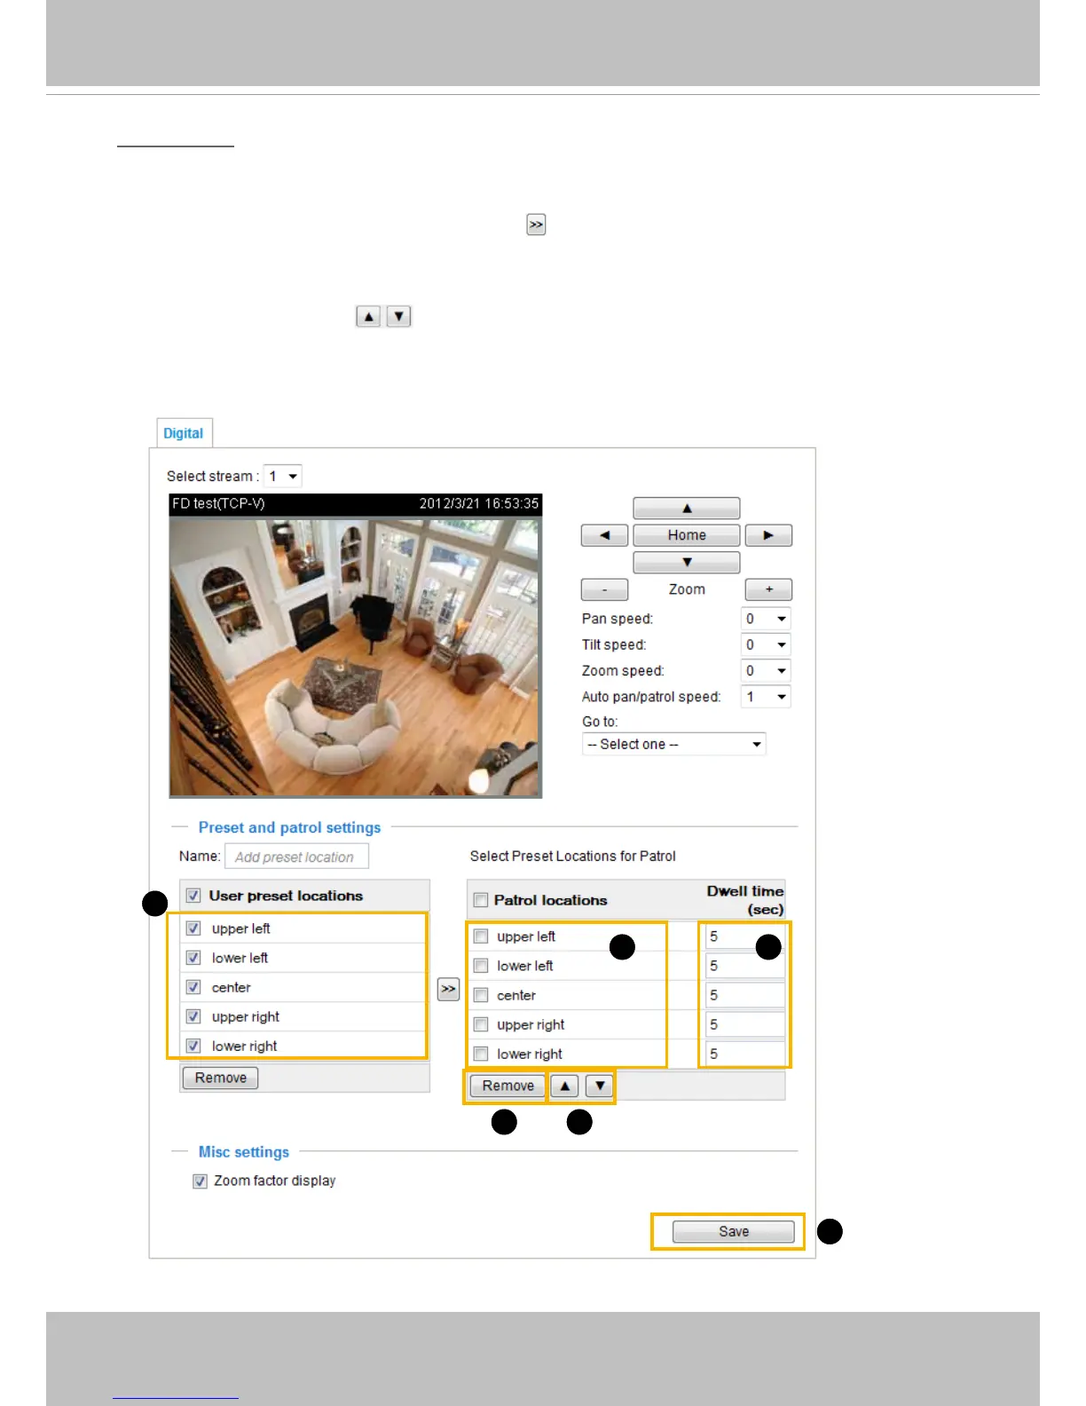
Task: Tilt camera up with the up arrow button
Action: tap(686, 509)
